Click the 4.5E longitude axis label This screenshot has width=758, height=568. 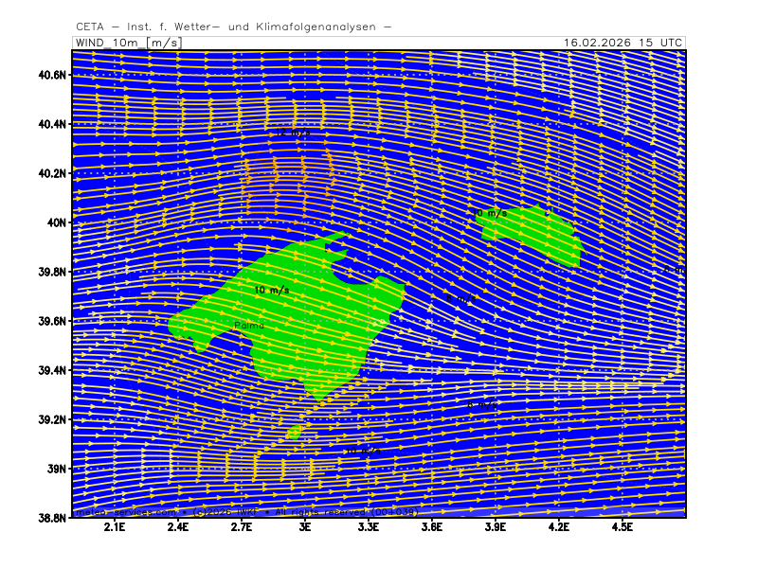click(622, 526)
